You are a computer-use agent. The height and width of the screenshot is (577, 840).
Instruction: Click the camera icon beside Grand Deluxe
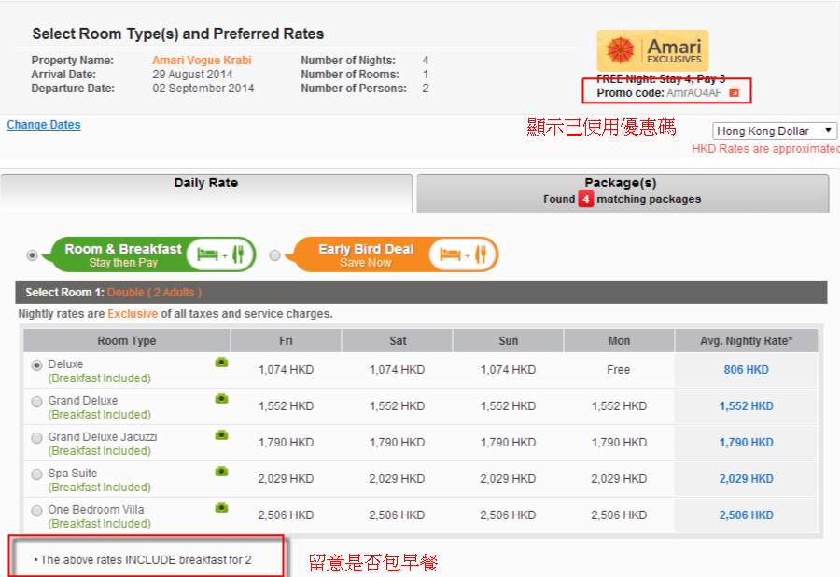(x=221, y=399)
